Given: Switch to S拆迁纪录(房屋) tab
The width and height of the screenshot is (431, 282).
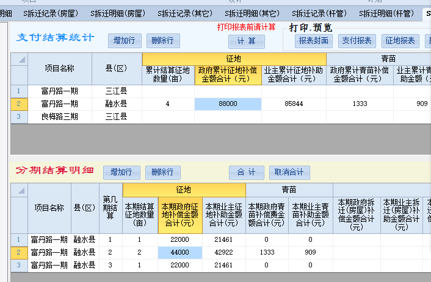Looking at the screenshot, I should click(51, 13).
